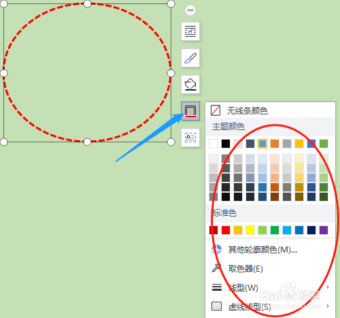Pick dark red standard color swatch
The height and width of the screenshot is (318, 340).
[x=214, y=230]
